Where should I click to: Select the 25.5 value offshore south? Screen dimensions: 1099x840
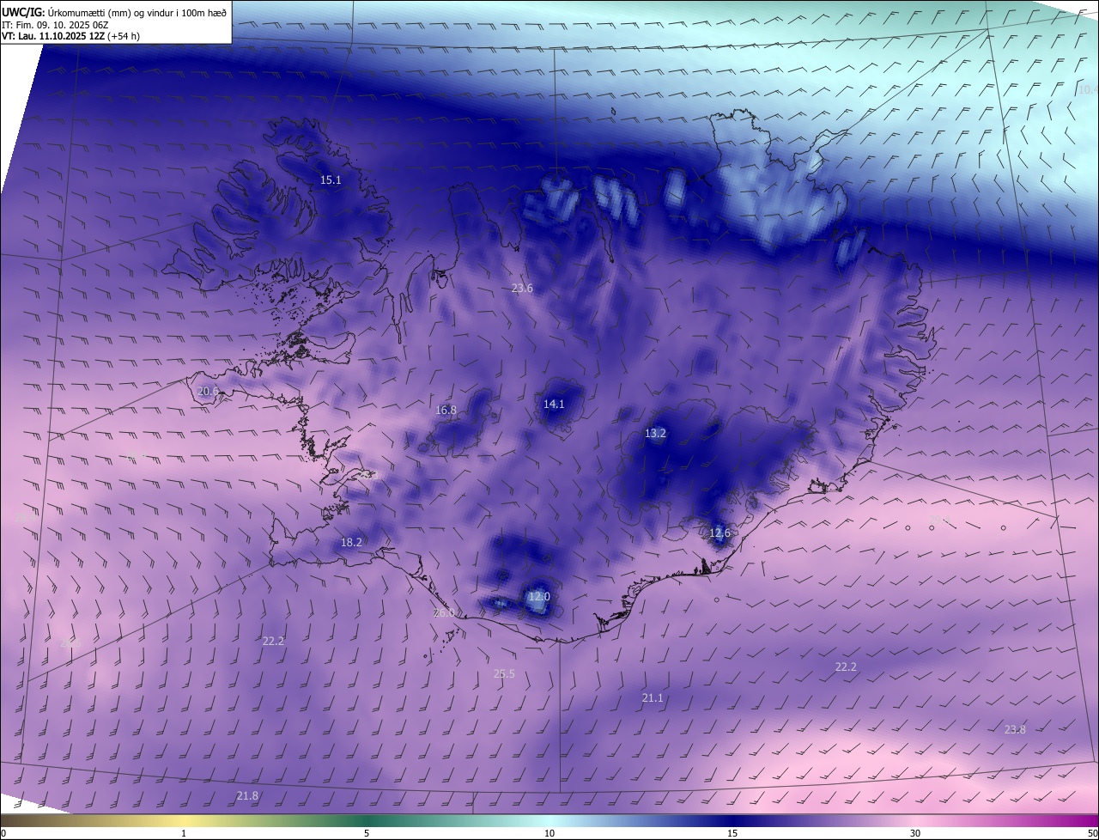click(x=504, y=674)
